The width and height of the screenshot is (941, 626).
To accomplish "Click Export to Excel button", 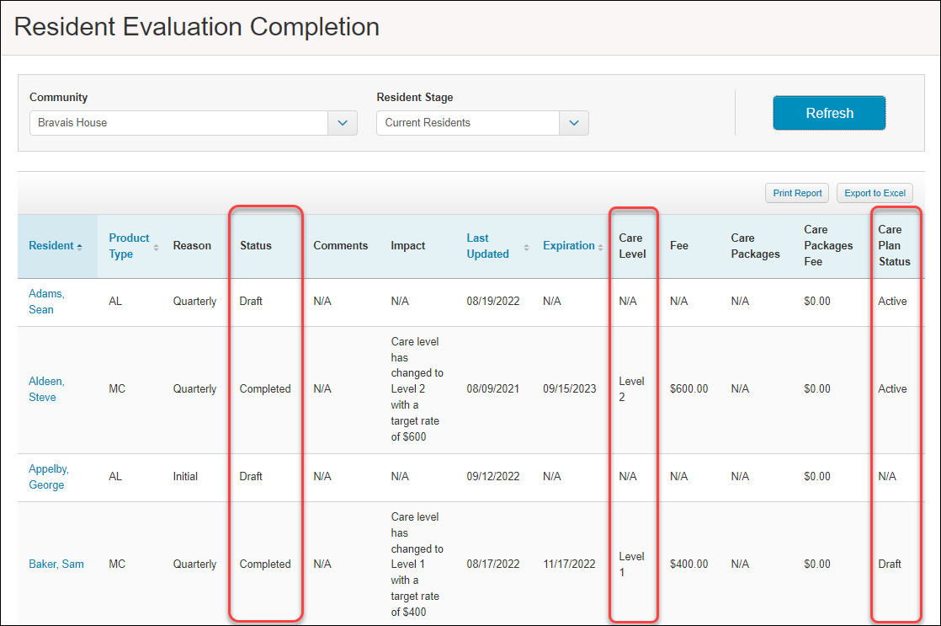I will (x=875, y=193).
